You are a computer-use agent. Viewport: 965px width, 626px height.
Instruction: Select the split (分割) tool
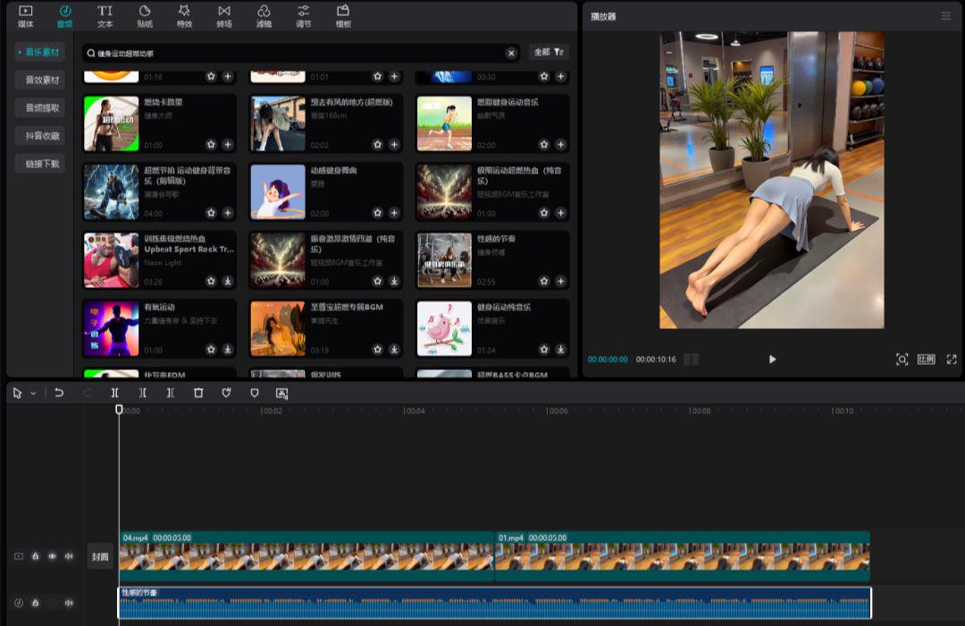click(113, 393)
